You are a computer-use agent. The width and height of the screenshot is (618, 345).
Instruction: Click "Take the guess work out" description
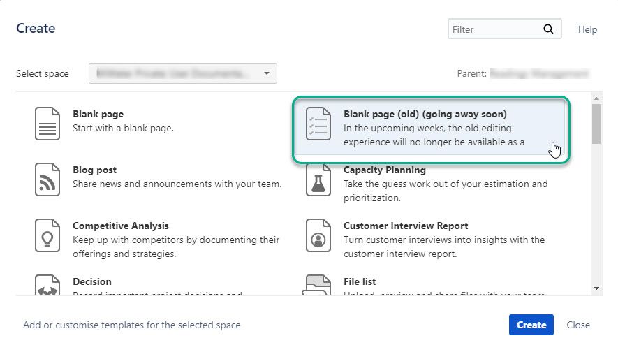[x=446, y=191]
